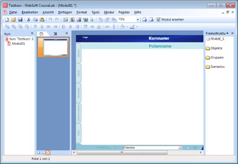Click the INHALT side tab on slide

pos(78,53)
